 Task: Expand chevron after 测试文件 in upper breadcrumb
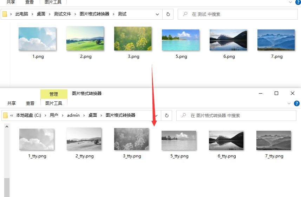[75, 14]
